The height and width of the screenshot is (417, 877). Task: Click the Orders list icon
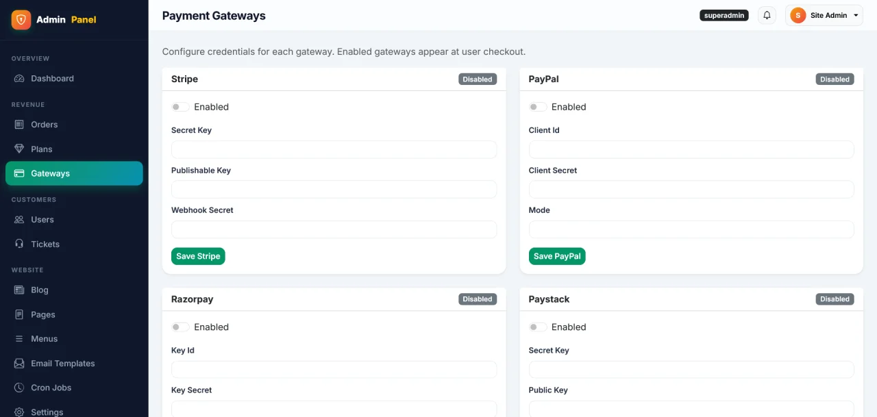pyautogui.click(x=19, y=125)
